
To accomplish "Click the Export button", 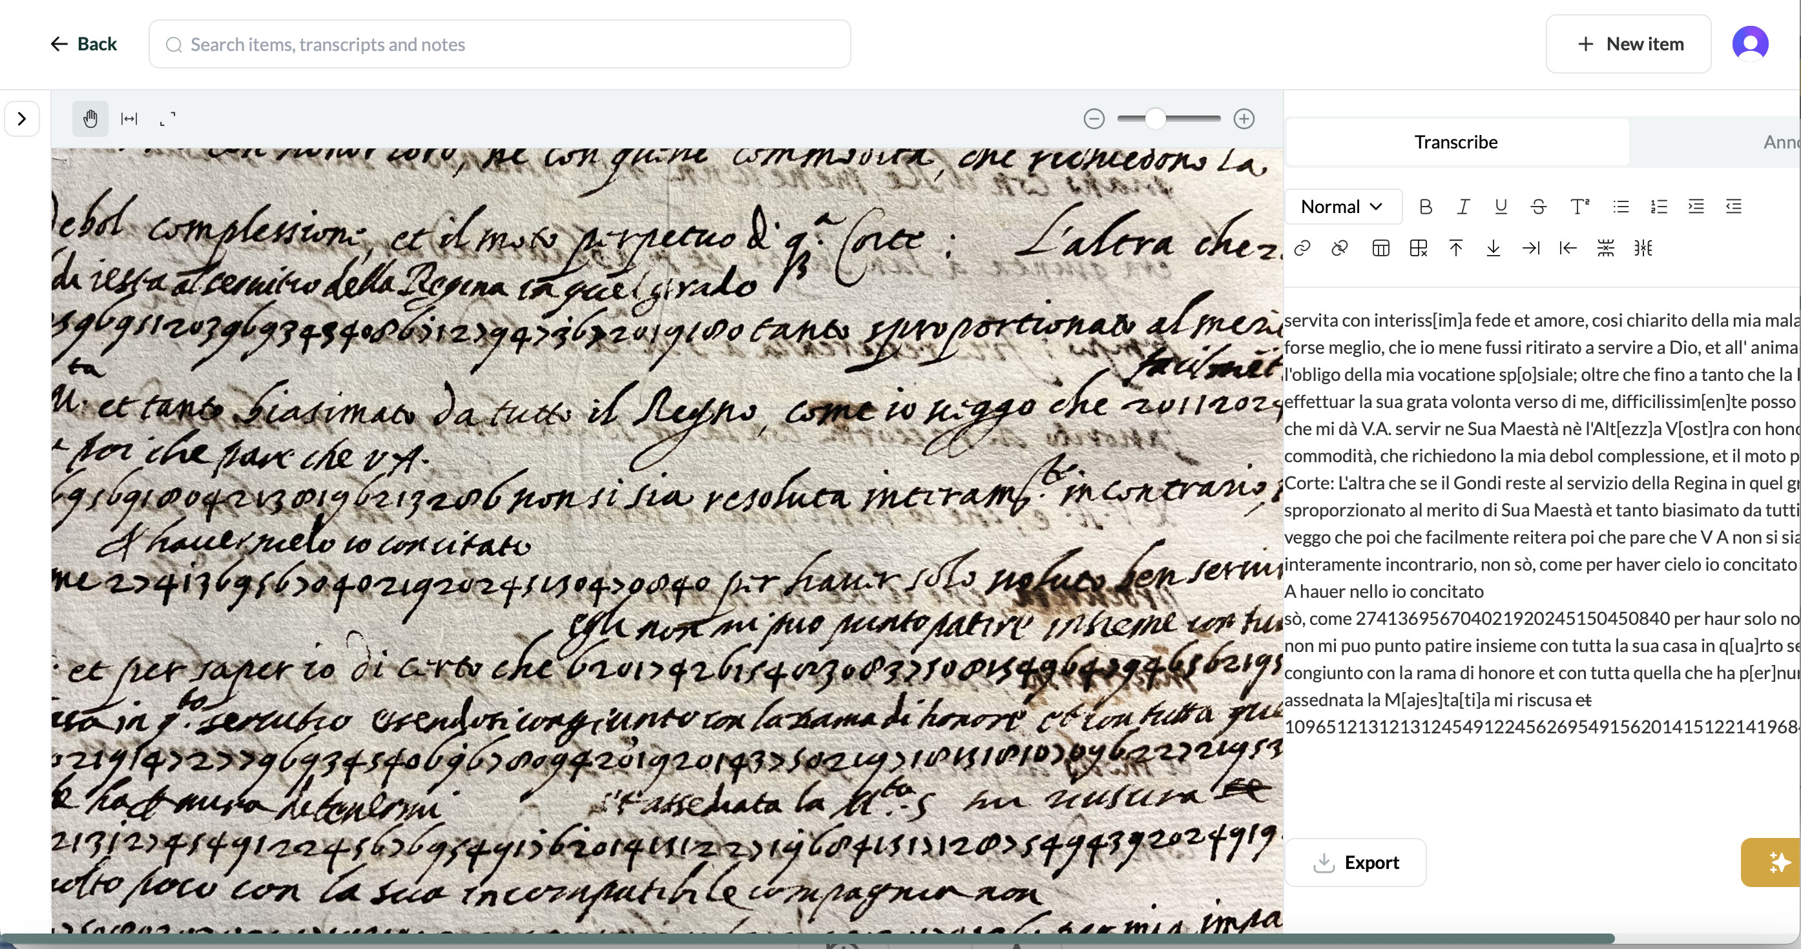I will [1356, 862].
